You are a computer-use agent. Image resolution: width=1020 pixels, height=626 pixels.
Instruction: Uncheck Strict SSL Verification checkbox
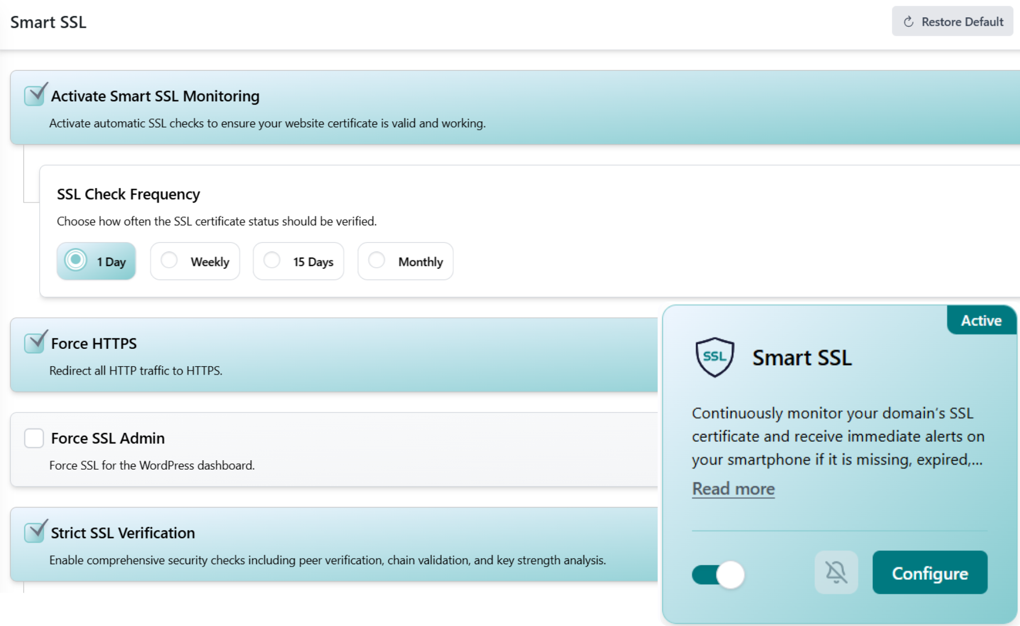[35, 532]
